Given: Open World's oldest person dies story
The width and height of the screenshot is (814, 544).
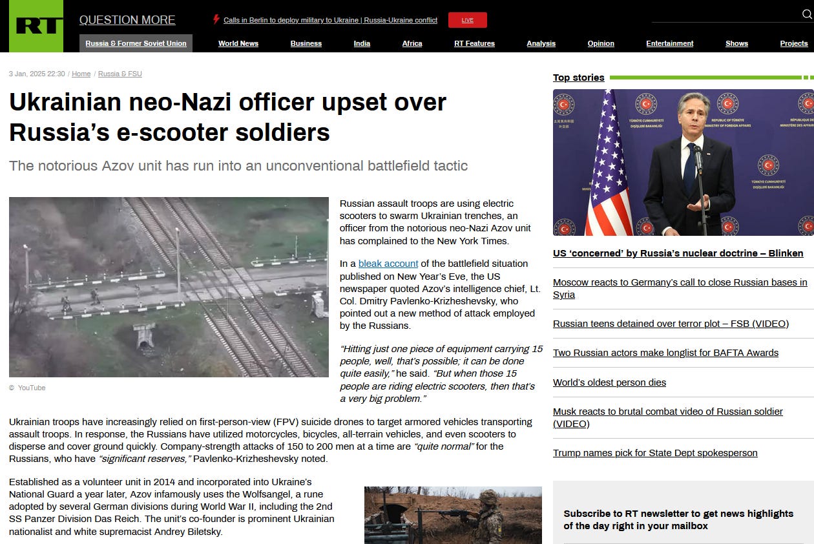Looking at the screenshot, I should pos(609,382).
